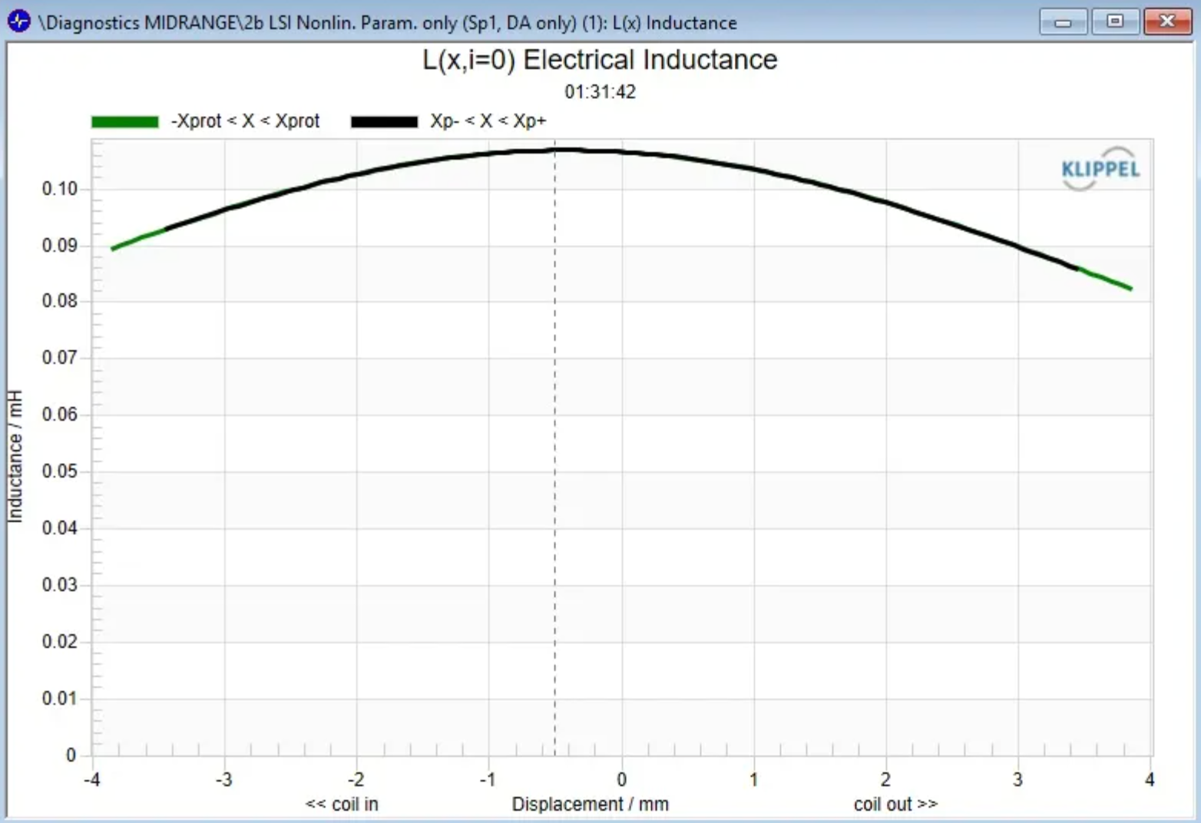The height and width of the screenshot is (823, 1201).
Task: Click the 0.02 tick label on the inductance axis
Action: pyautogui.click(x=60, y=642)
